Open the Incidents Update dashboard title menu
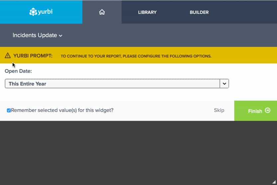The image size is (277, 185). point(35,35)
